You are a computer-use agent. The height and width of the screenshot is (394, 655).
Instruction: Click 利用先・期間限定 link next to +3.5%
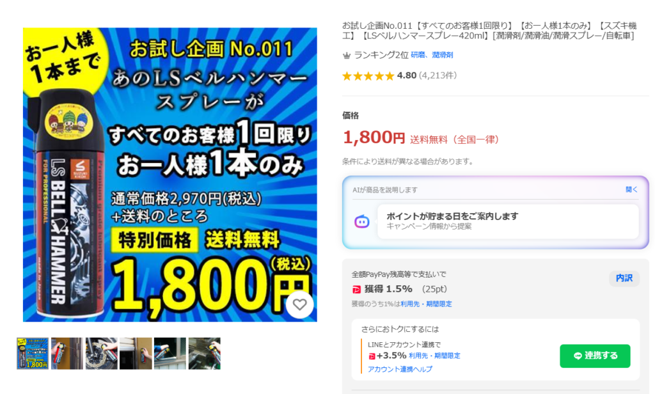434,356
